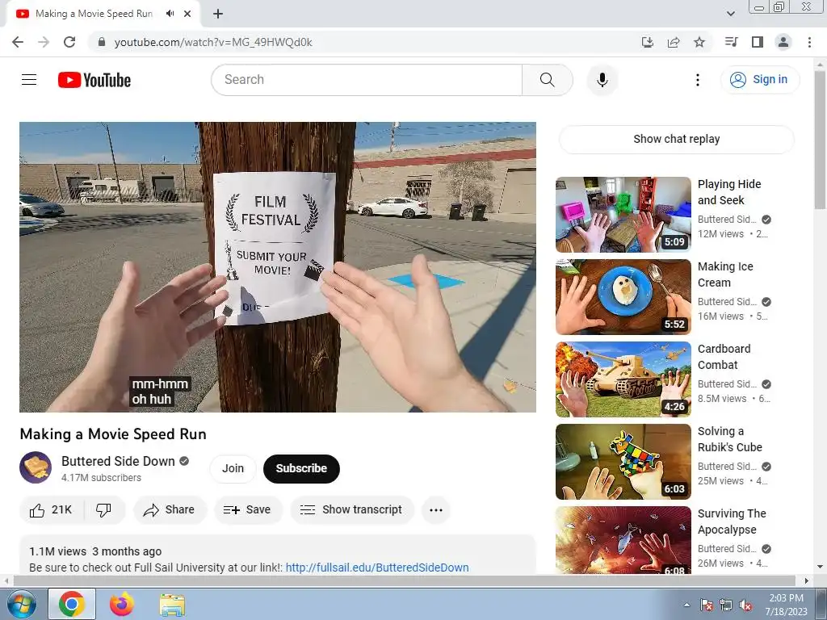The width and height of the screenshot is (827, 620).
Task: Click the Sign in button
Action: pos(759,80)
